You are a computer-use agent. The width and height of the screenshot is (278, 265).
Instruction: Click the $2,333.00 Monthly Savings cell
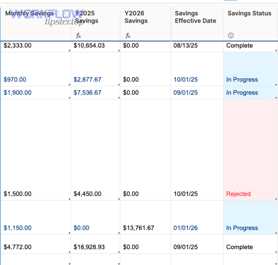[x=18, y=46]
